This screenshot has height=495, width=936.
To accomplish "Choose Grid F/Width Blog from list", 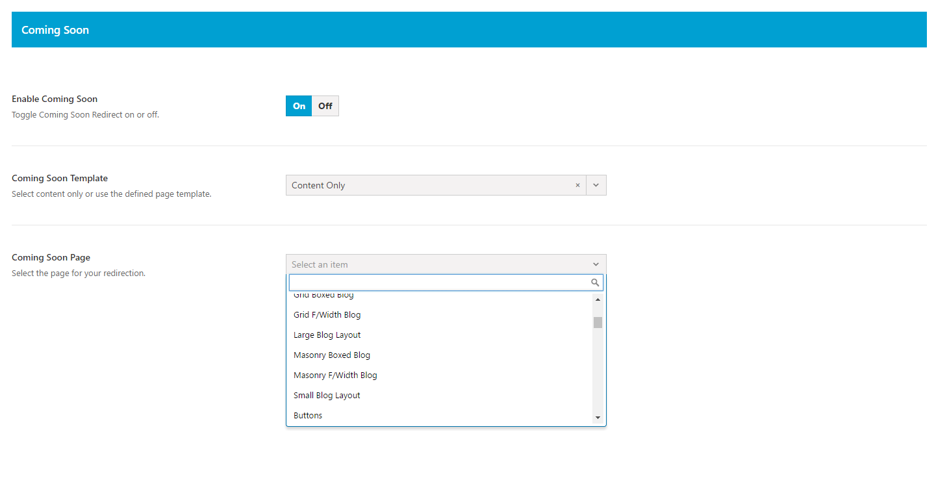I will pyautogui.click(x=327, y=315).
